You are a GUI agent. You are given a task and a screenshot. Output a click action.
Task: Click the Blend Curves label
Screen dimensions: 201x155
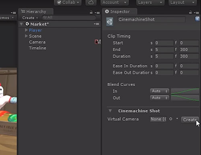121,85
